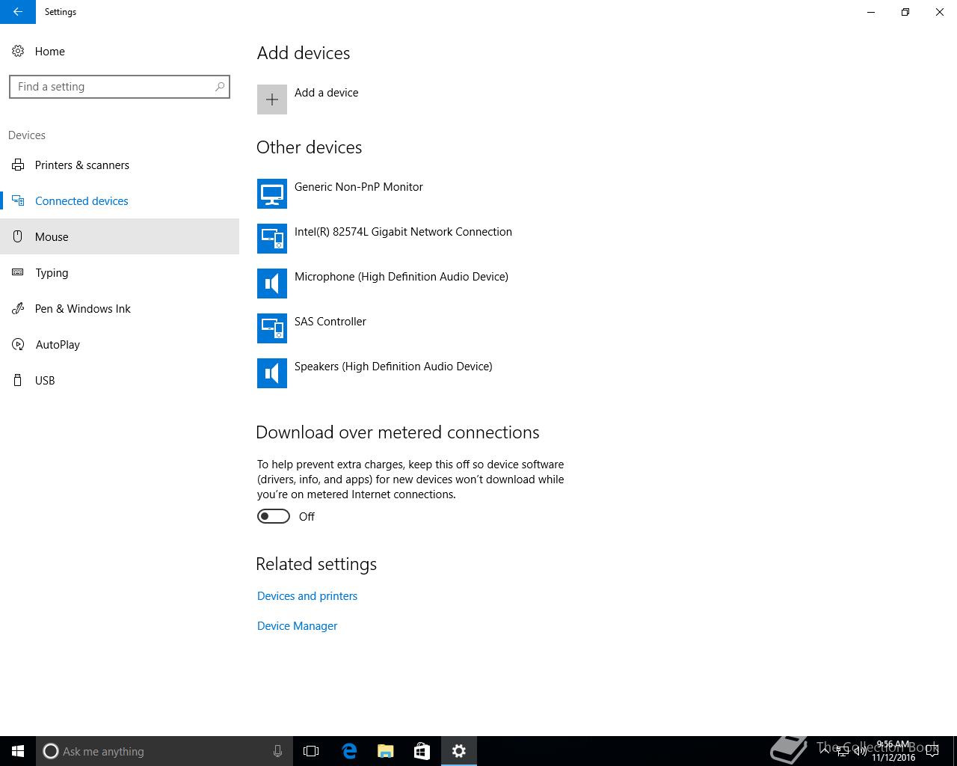The width and height of the screenshot is (957, 766).
Task: Click the Find a setting search box
Action: pyautogui.click(x=120, y=87)
